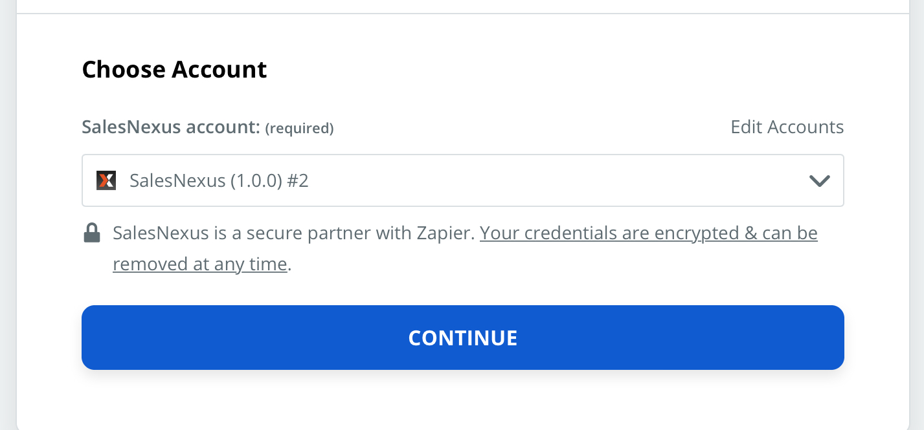Click "Your credentials are encrypted & can be" link
The width and height of the screenshot is (924, 430).
tap(648, 233)
